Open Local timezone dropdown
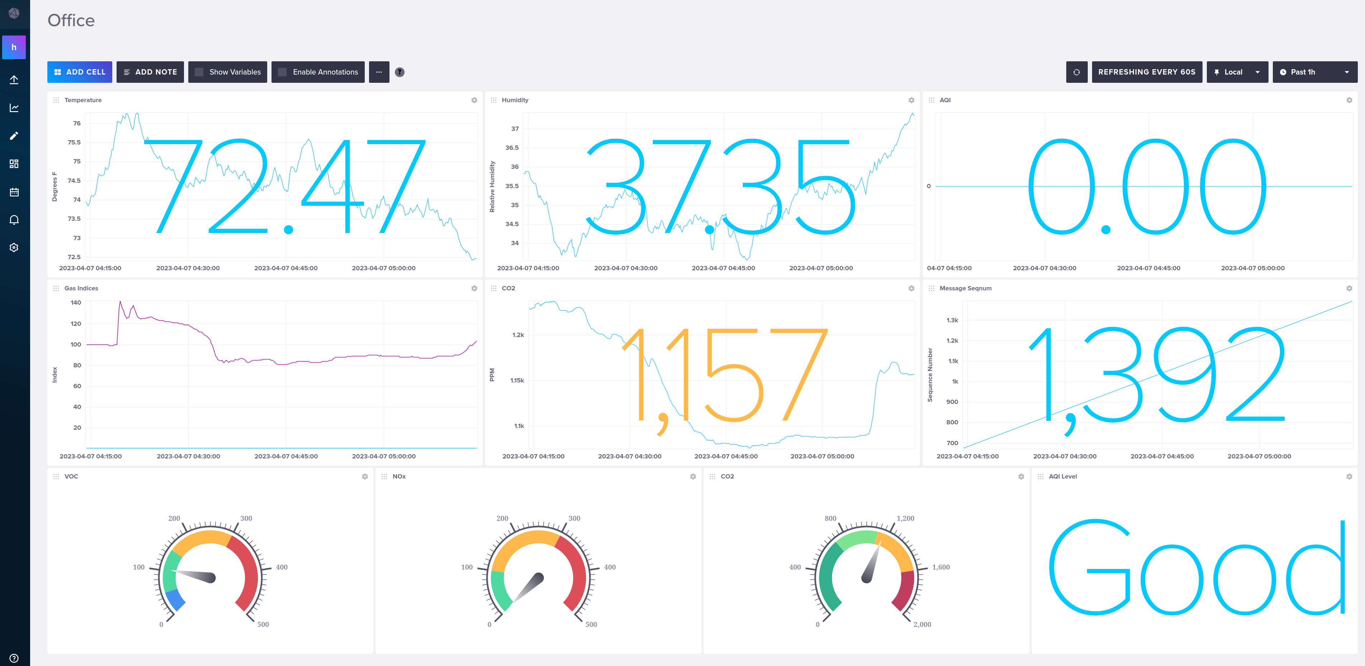This screenshot has height=666, width=1365. [x=1237, y=72]
